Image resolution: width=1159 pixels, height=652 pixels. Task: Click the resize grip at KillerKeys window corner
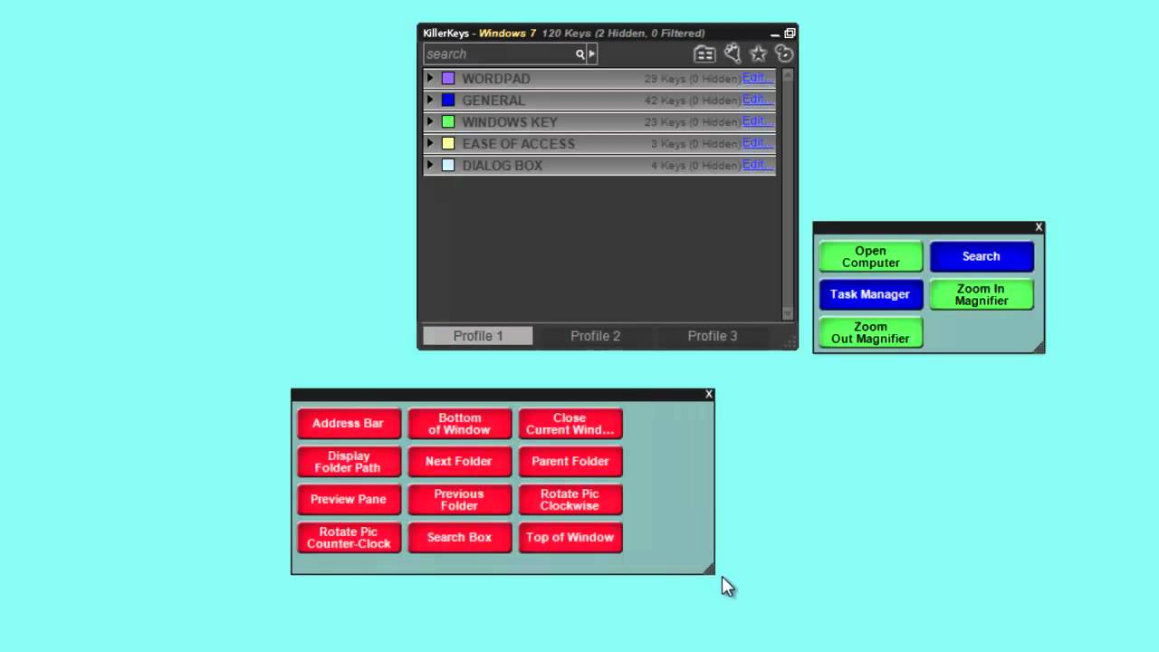pyautogui.click(x=790, y=341)
